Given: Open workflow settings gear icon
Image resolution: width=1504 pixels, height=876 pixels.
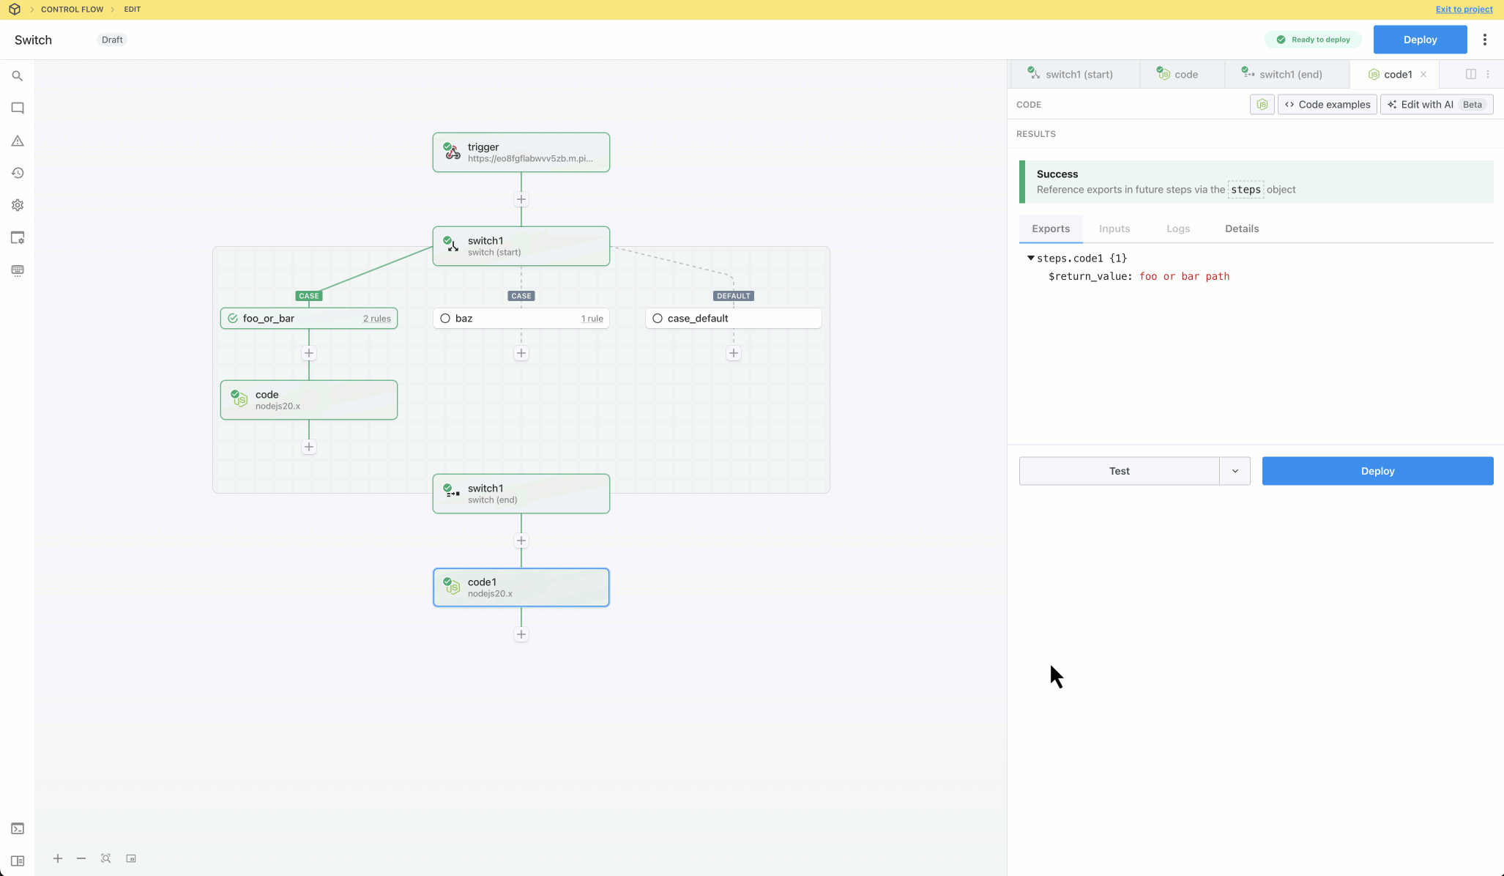Looking at the screenshot, I should pos(18,205).
